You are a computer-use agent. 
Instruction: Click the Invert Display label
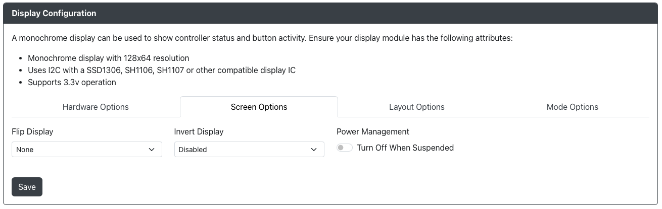coord(199,131)
